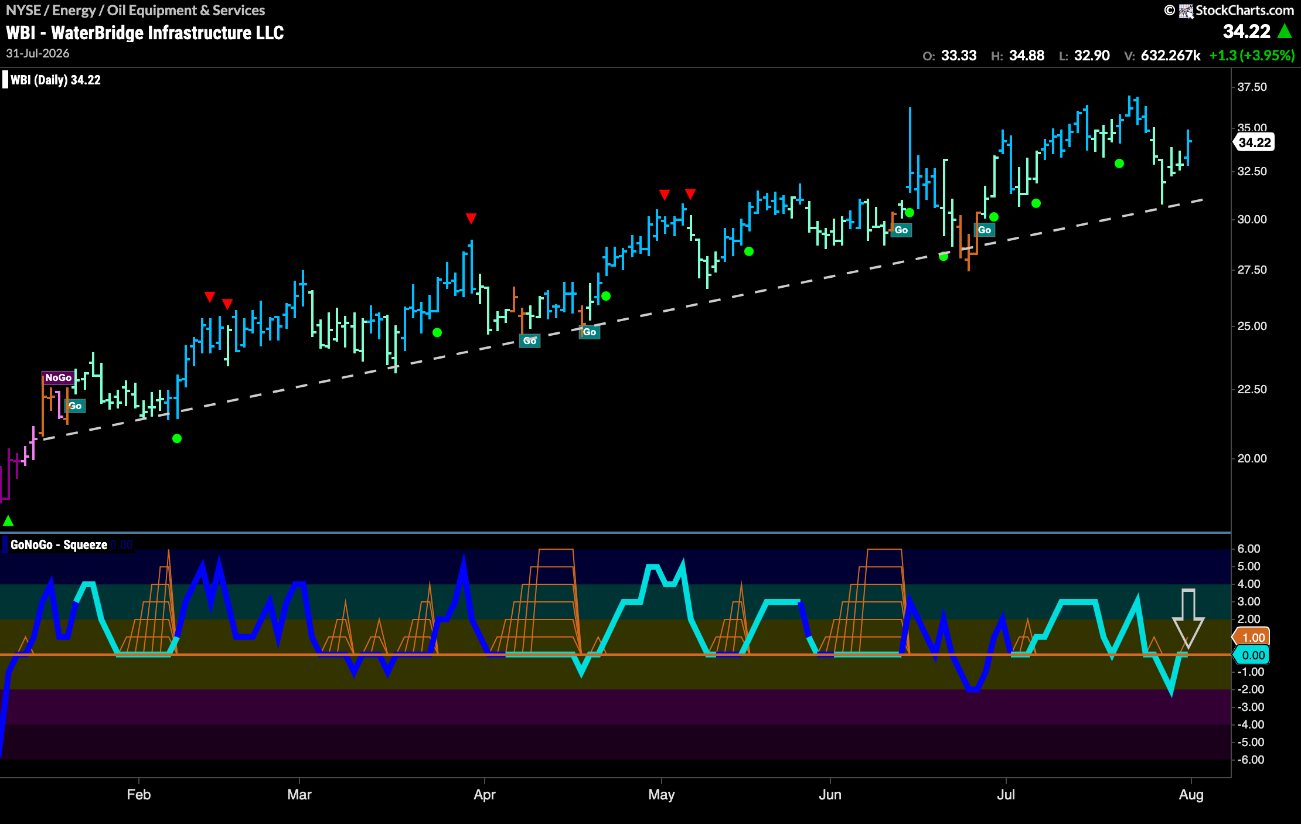The width and height of the screenshot is (1301, 824).
Task: Click the high value 34.88
Action: (1027, 56)
